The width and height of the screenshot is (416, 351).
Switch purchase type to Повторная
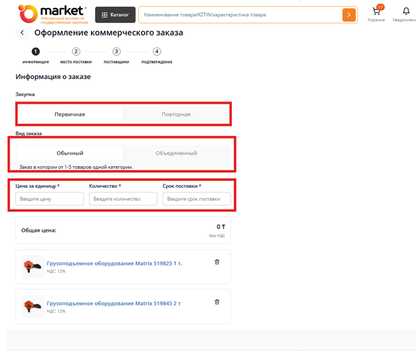176,115
